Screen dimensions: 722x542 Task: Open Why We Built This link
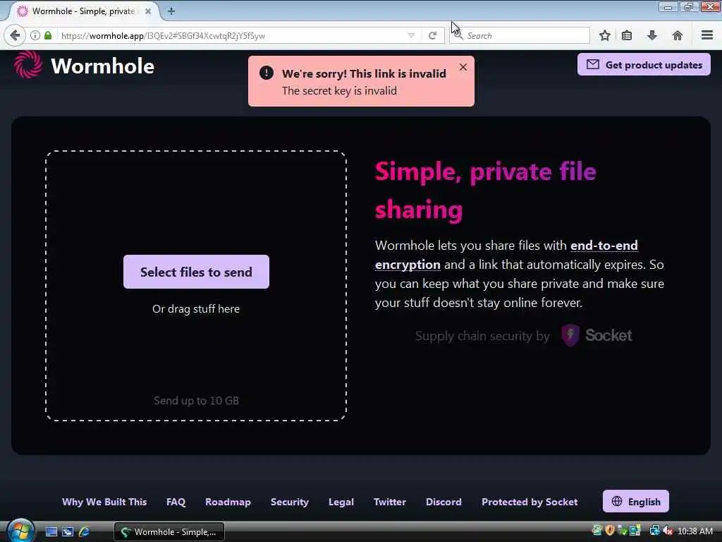[104, 502]
